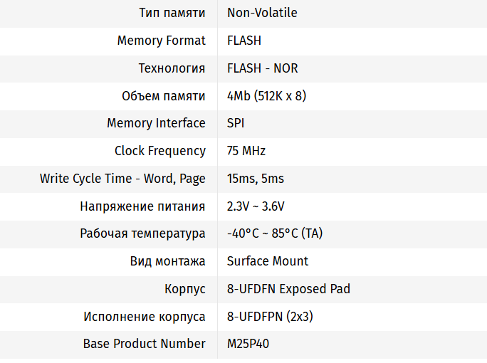Screen dimensions: 487x363
Task: Click the 'Напряжение питания' label
Action: 142,206
